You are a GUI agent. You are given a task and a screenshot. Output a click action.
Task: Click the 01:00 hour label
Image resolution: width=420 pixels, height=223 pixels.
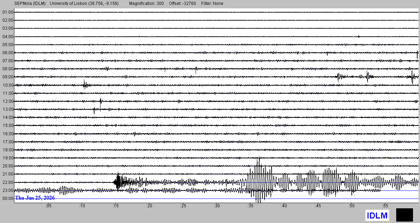(x=8, y=12)
